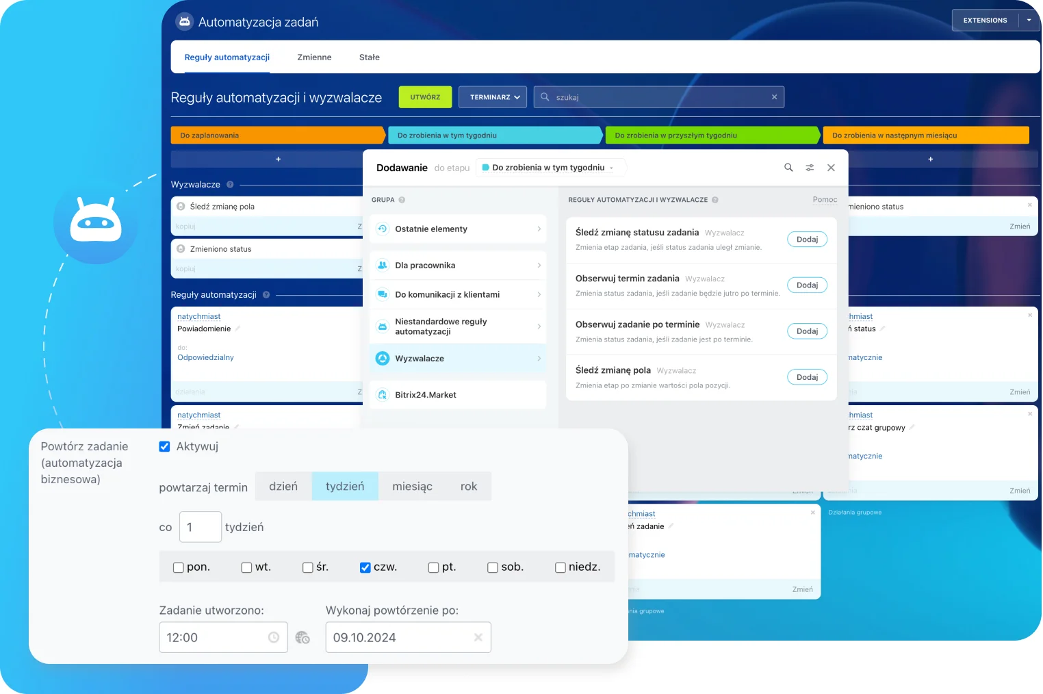Uncheck the czw. weekday box
This screenshot has height=694, width=1043.
click(365, 567)
